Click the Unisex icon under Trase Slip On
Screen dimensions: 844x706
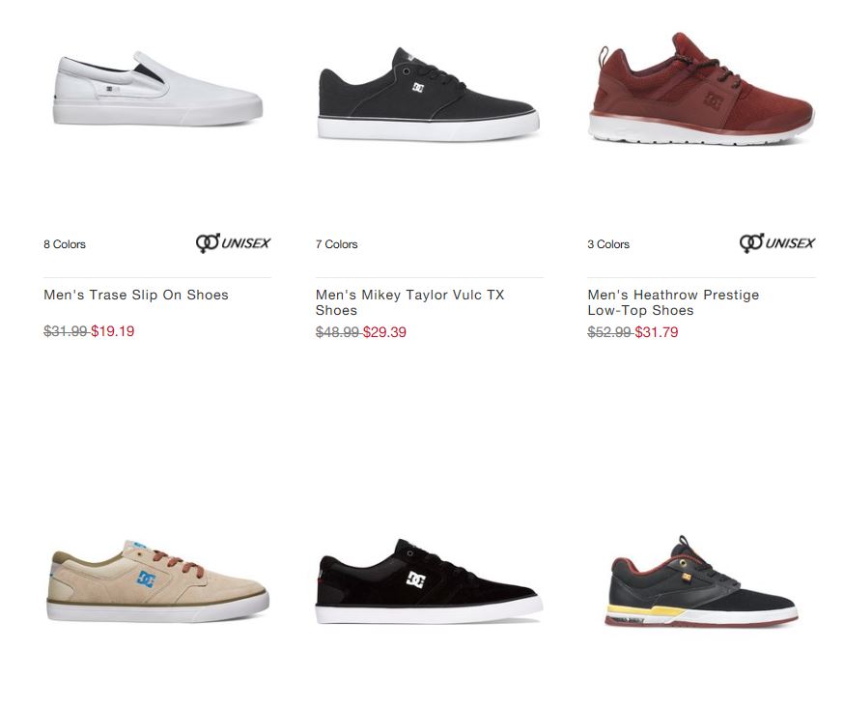233,243
